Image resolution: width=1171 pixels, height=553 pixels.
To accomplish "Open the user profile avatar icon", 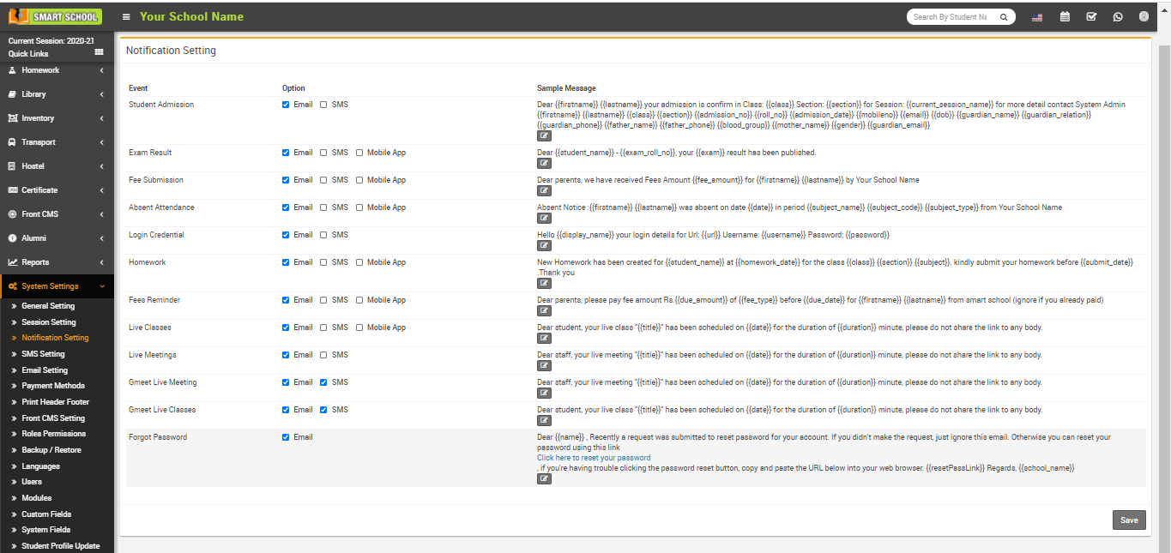I will [1144, 16].
